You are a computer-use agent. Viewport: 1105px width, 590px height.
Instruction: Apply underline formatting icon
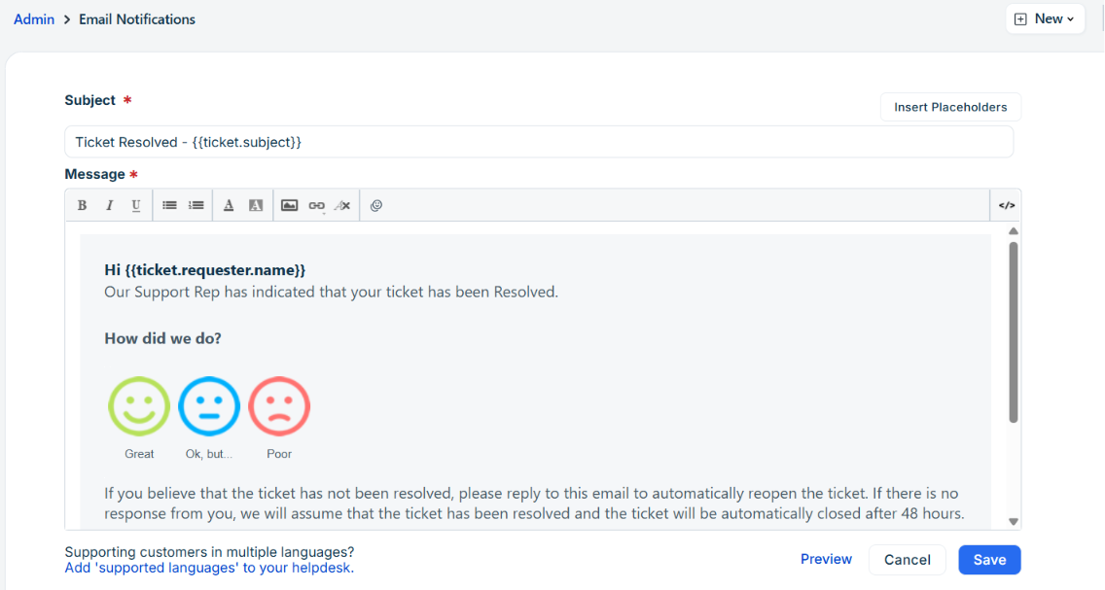click(136, 206)
